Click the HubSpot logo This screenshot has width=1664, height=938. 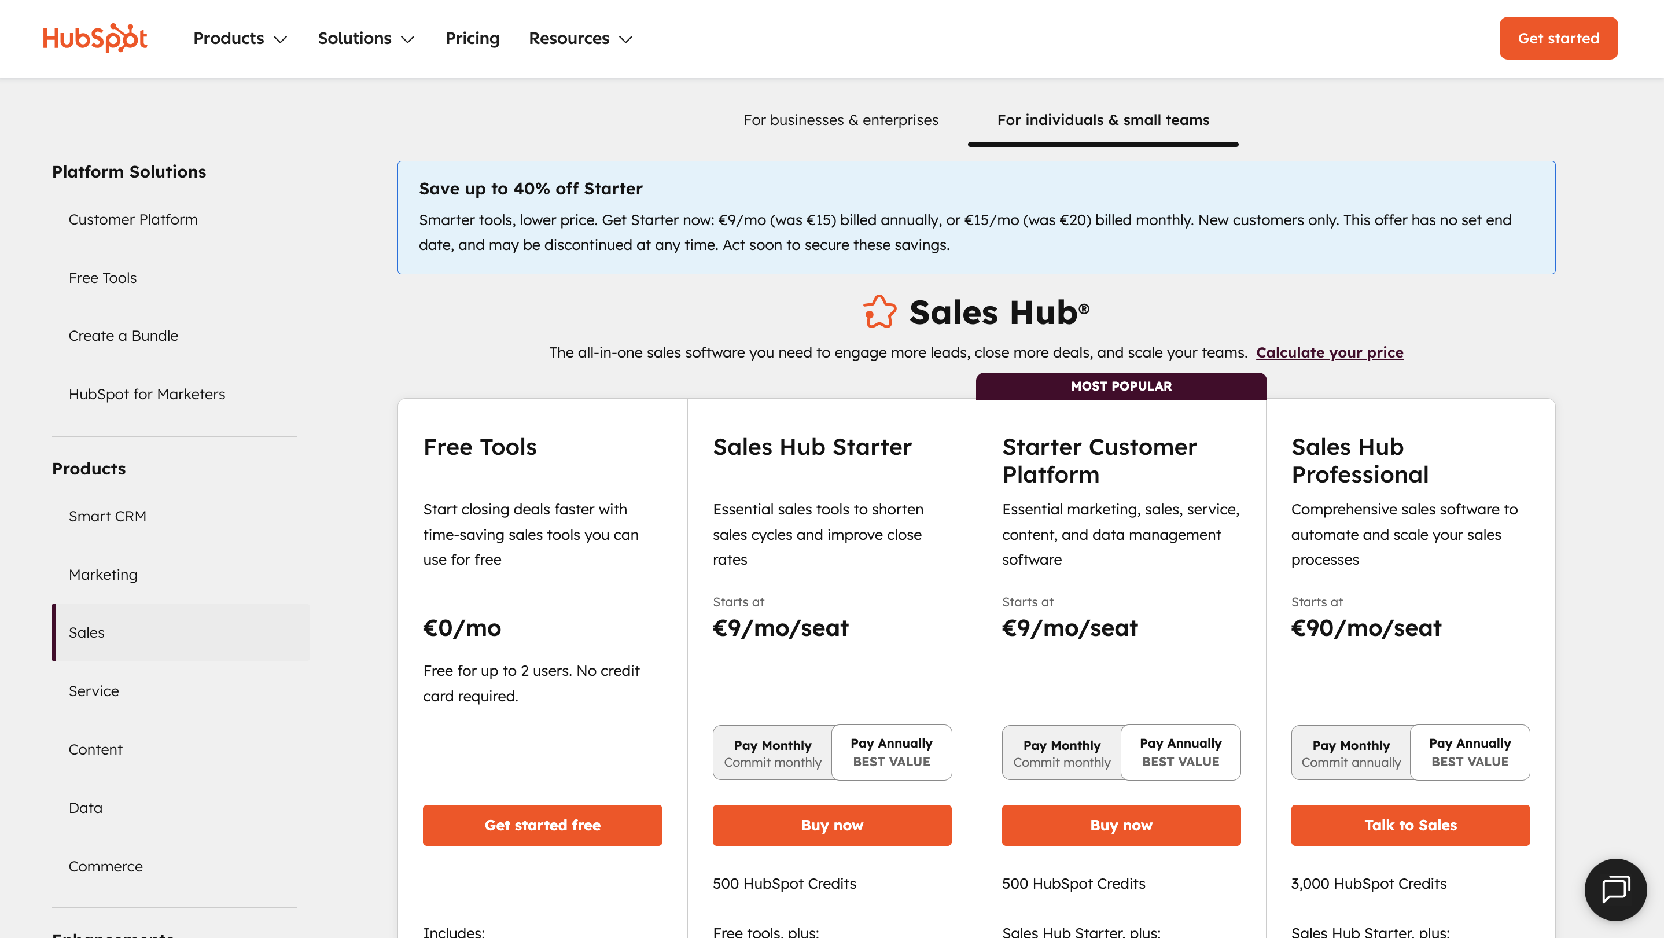(x=95, y=38)
